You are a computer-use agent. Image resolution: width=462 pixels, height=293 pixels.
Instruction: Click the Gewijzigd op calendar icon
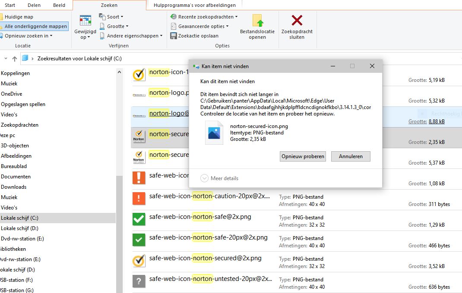(x=85, y=21)
